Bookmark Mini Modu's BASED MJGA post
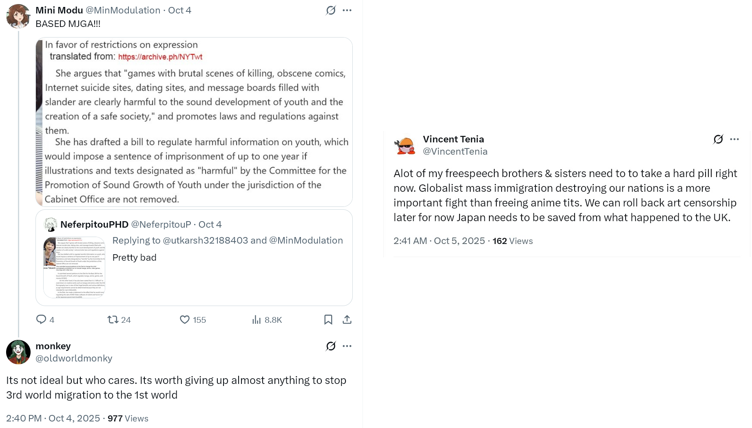Screen dimensions: 752x428 coord(328,319)
